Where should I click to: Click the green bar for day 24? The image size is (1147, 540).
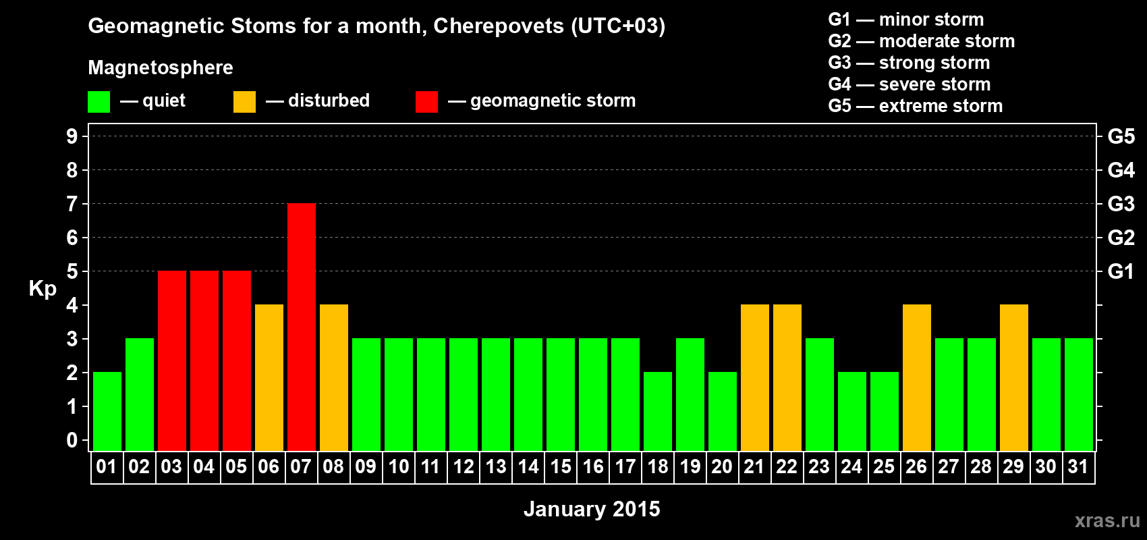pos(852,411)
